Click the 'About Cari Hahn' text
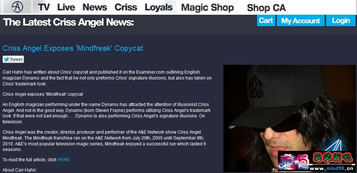The image size is (357, 173). pyautogui.click(x=20, y=170)
